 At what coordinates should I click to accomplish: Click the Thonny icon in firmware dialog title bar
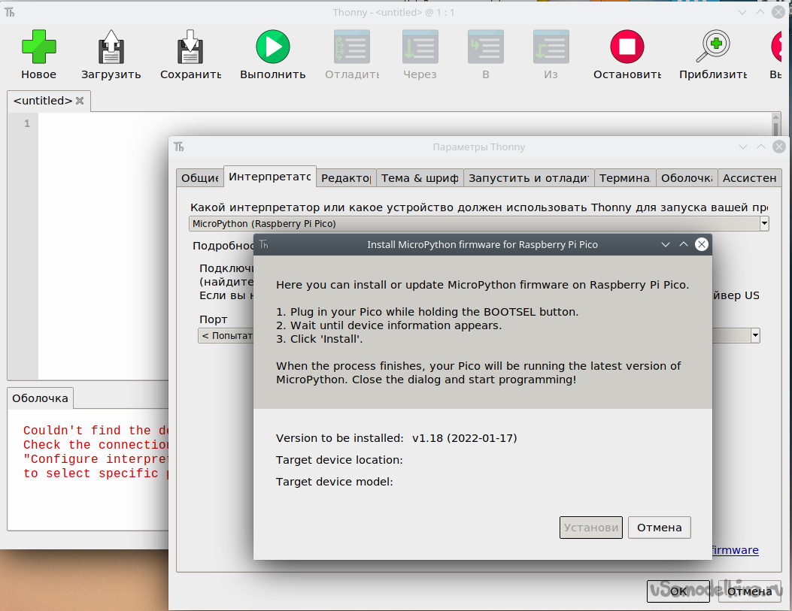(264, 244)
